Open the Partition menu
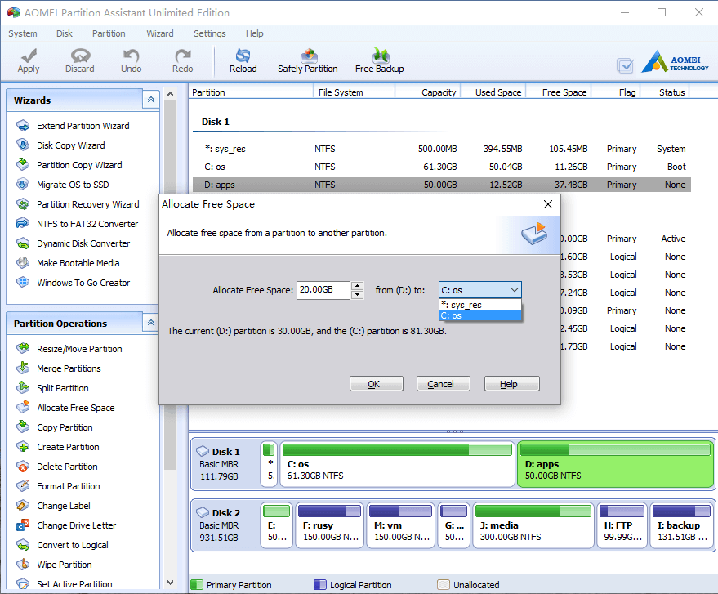 pyautogui.click(x=109, y=33)
